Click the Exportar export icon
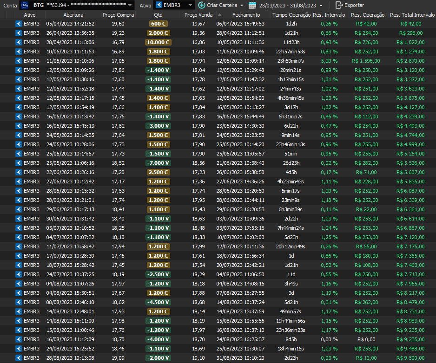Screen dimensions: 436x363 pos(339,5)
